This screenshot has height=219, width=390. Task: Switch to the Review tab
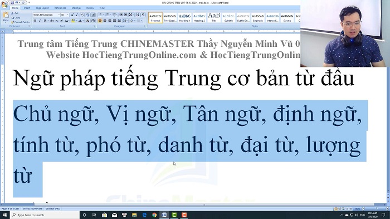point(90,8)
